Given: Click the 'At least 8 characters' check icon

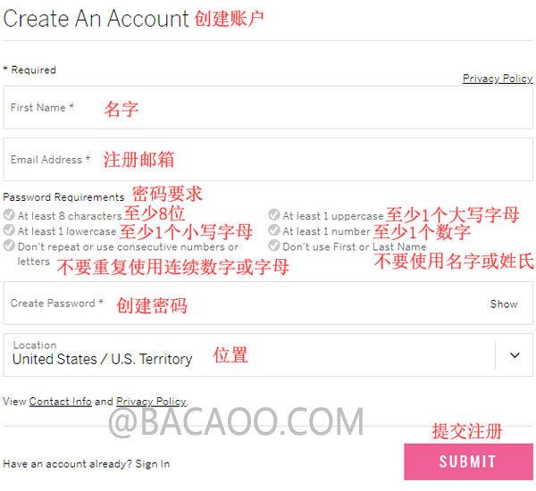Looking at the screenshot, I should pyautogui.click(x=9, y=215).
